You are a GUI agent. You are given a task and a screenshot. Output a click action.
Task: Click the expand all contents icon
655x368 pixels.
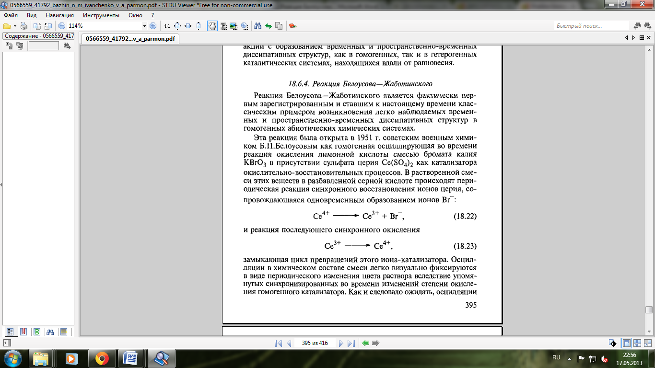9,46
